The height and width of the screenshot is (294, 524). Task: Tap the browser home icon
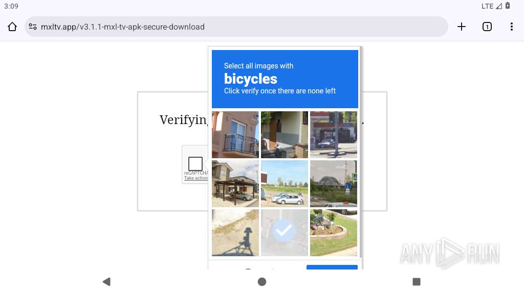click(x=12, y=27)
